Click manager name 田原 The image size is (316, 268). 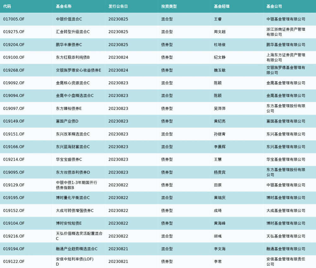pyautogui.click(x=218, y=185)
